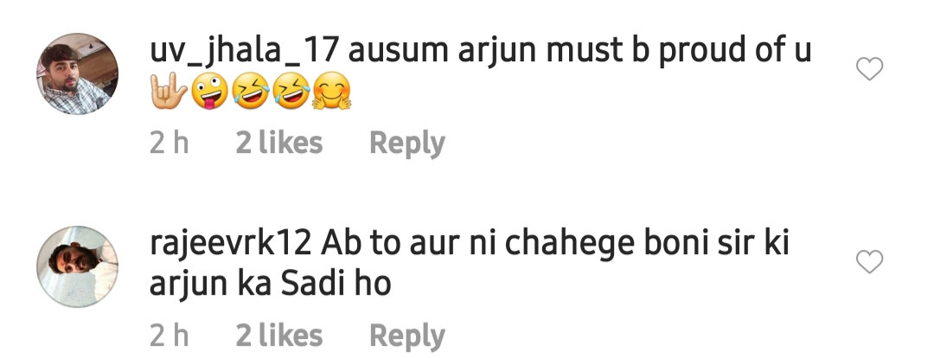Select the hugging face emoji
Viewport: 934px width, 358px height.
coord(332,91)
